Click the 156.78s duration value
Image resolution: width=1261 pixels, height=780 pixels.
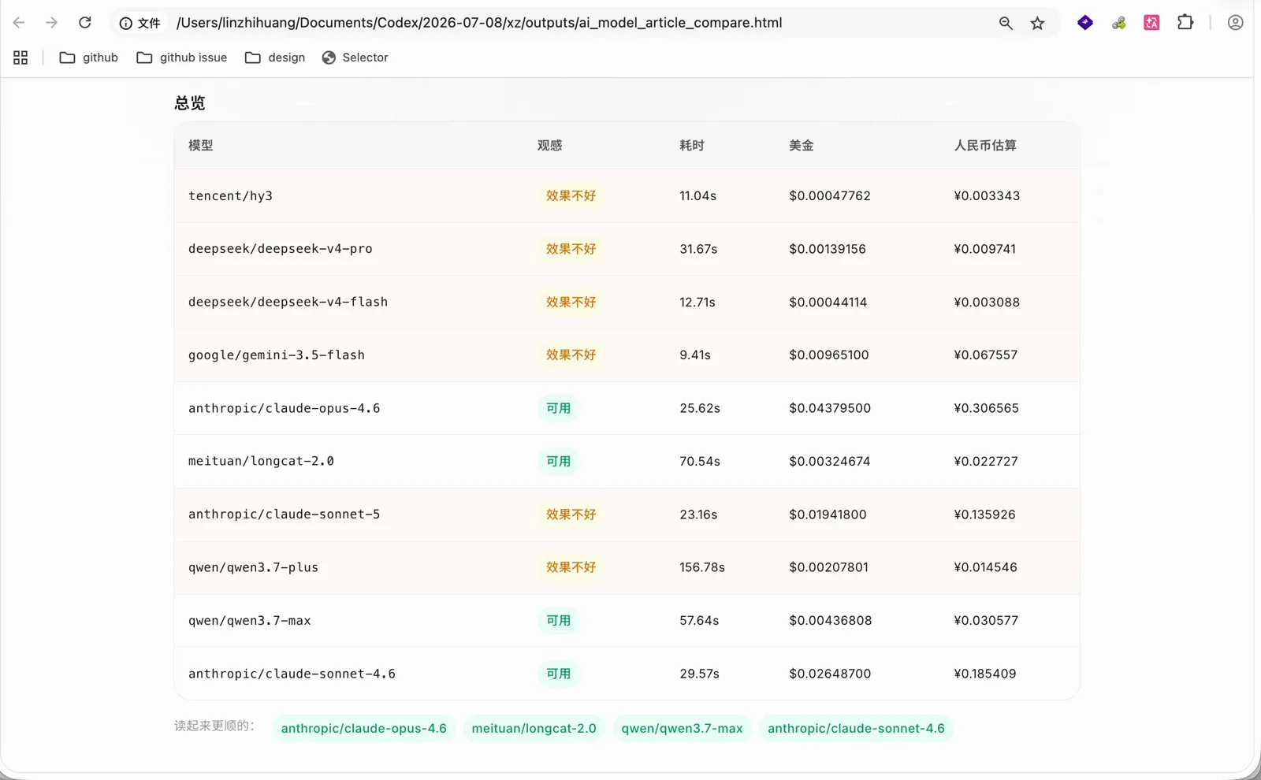pyautogui.click(x=702, y=567)
